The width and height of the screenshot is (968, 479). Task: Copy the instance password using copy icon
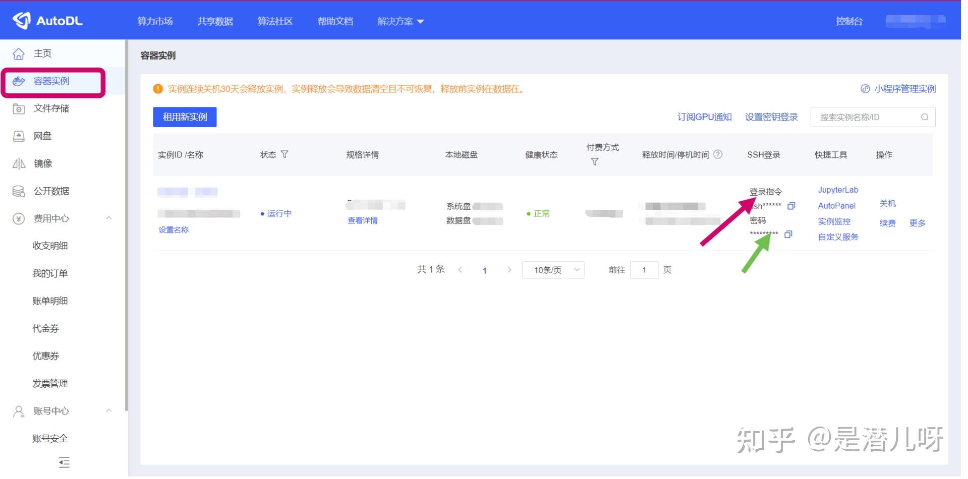(788, 234)
